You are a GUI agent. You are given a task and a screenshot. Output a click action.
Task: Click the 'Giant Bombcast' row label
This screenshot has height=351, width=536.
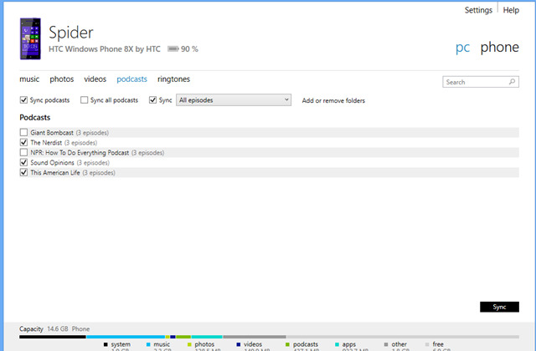tap(52, 133)
